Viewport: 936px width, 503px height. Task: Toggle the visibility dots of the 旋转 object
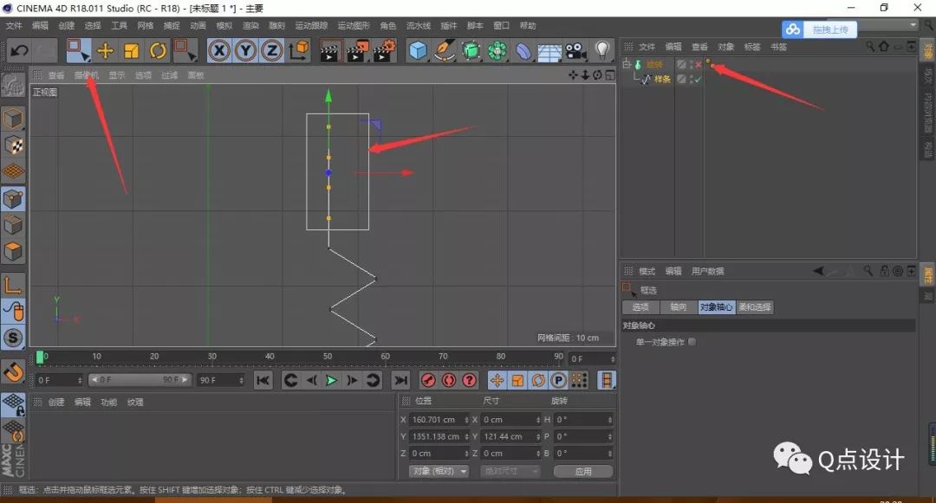pos(689,64)
